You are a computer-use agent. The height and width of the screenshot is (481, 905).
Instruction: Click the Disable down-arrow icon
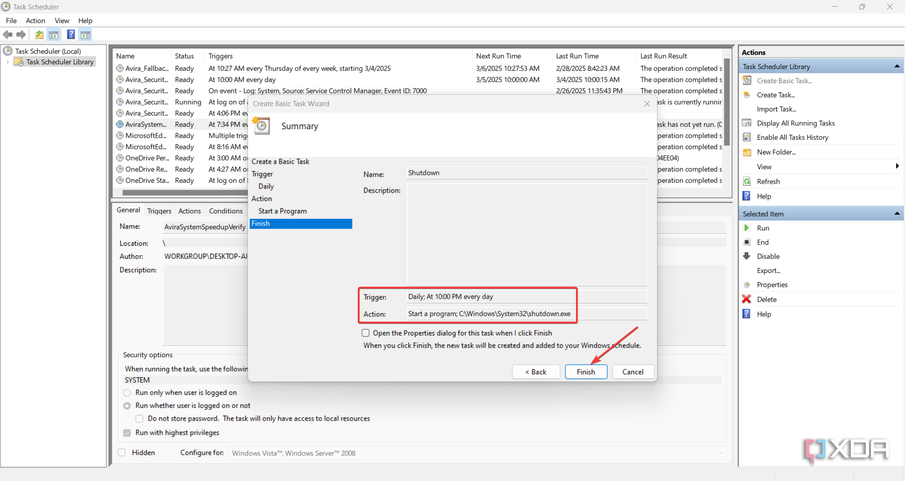[747, 256]
